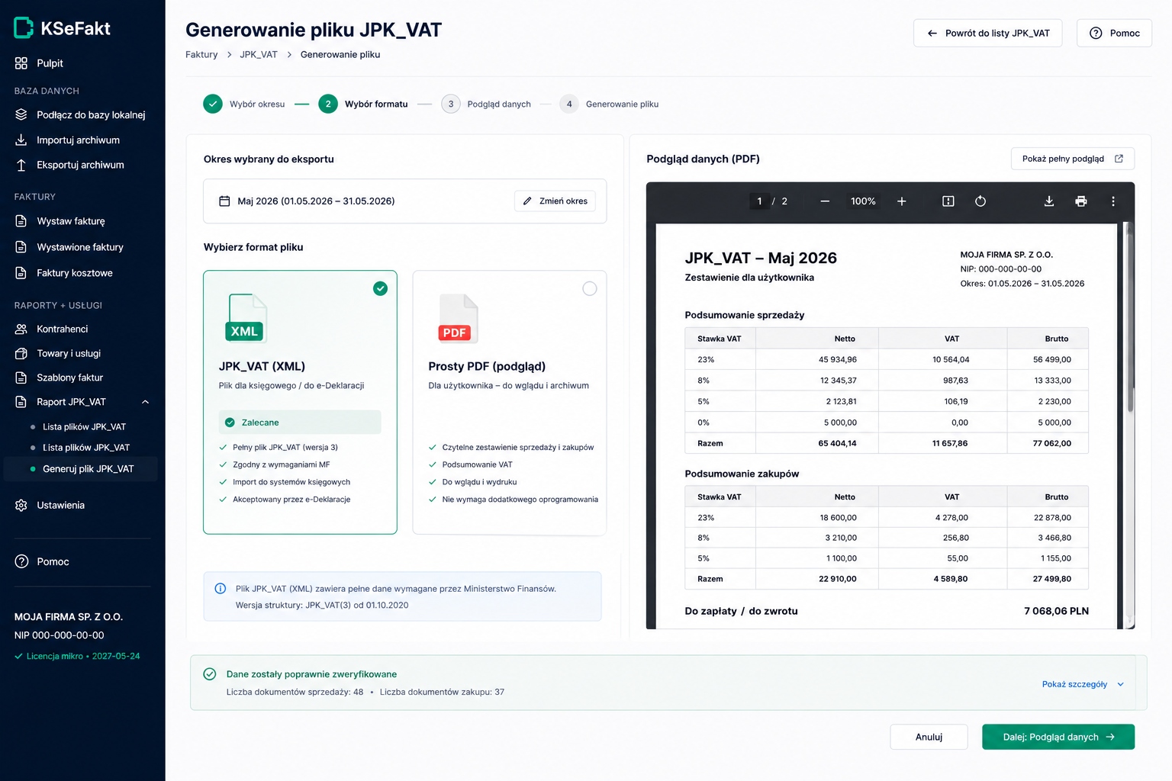This screenshot has width=1172, height=781.
Task: Select Wybór formatu step
Action: click(x=363, y=104)
